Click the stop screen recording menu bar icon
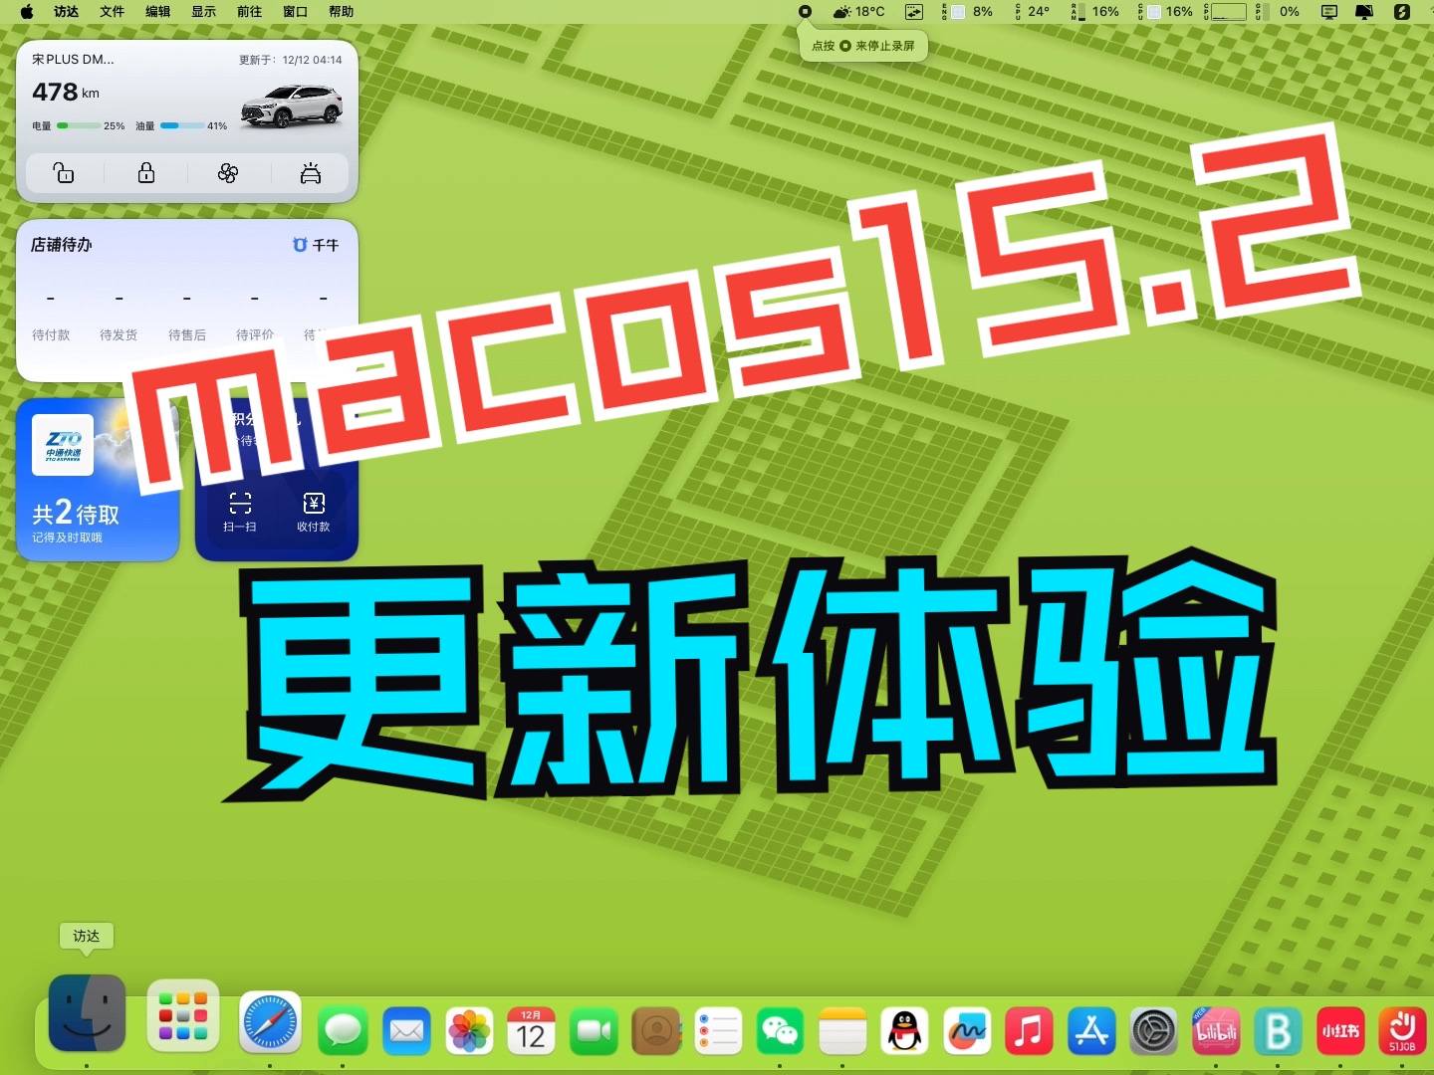Image resolution: width=1434 pixels, height=1075 pixels. click(x=805, y=12)
